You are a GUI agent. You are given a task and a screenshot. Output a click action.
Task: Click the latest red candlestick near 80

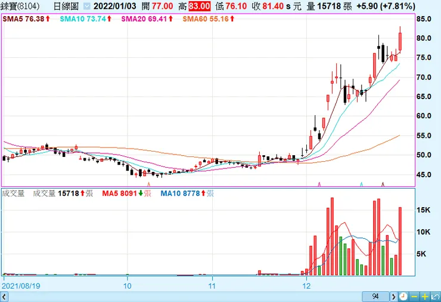pos(400,41)
